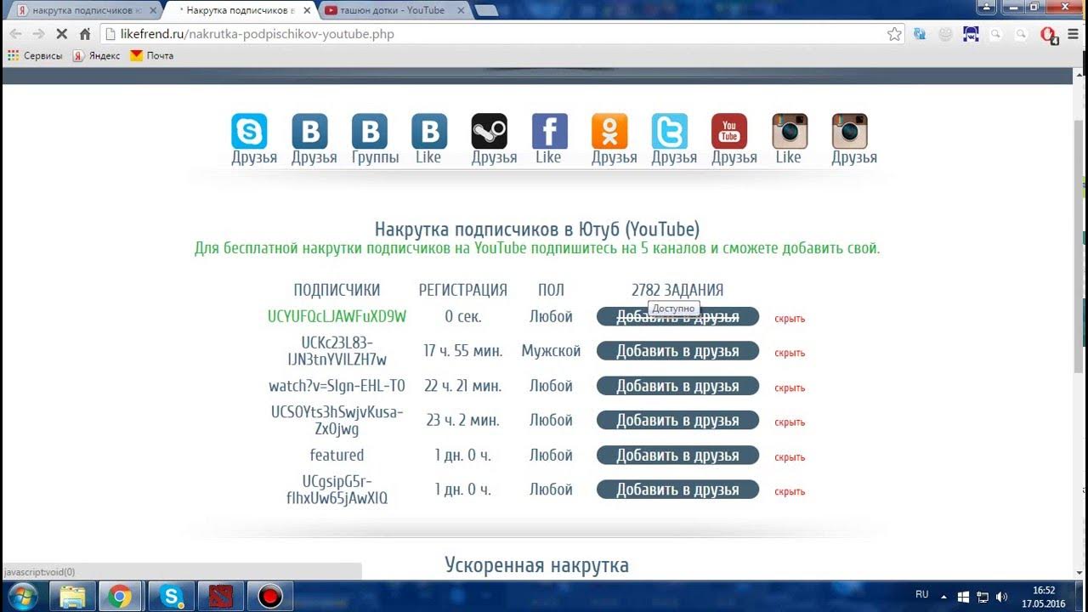Hide the UCKc23L83 task via скрыть
1088x612 pixels.
point(790,353)
